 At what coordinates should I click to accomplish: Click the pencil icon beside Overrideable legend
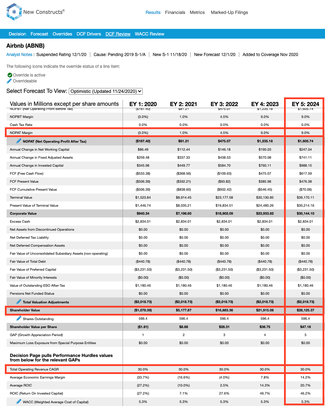tap(9, 81)
